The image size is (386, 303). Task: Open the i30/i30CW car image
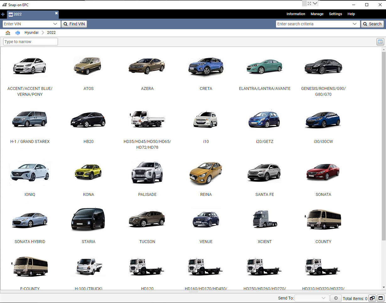click(x=323, y=119)
